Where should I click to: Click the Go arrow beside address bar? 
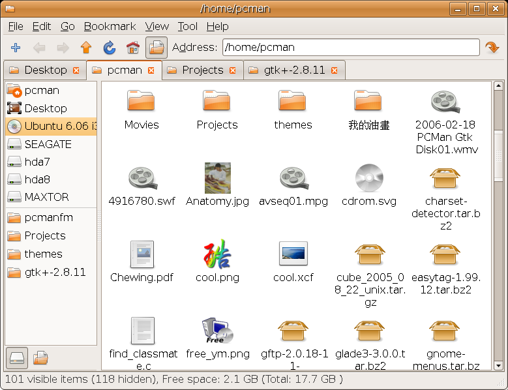(x=491, y=48)
